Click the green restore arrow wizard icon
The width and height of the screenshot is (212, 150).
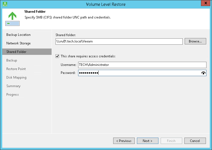coord(12,18)
